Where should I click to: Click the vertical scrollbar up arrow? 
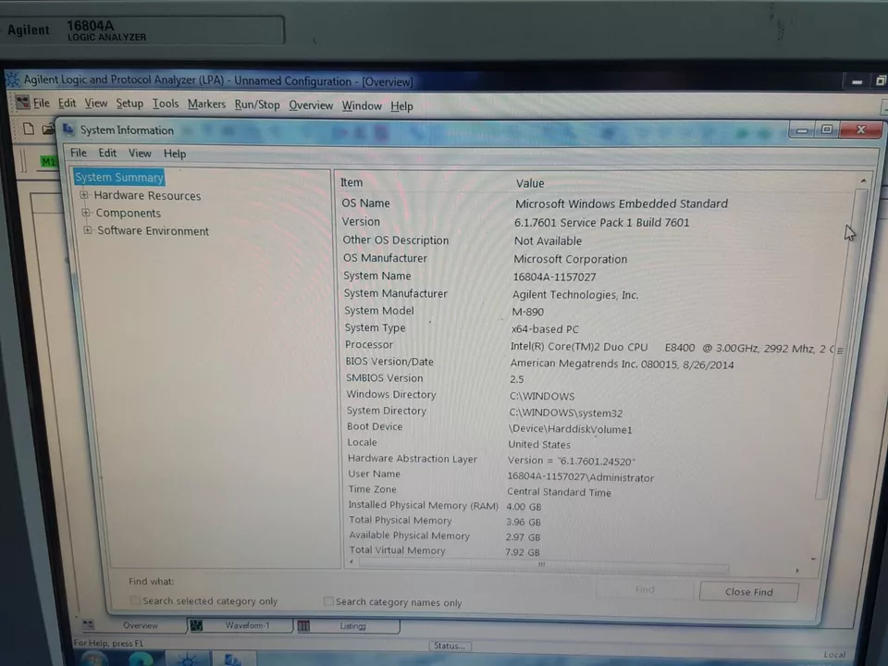[863, 180]
